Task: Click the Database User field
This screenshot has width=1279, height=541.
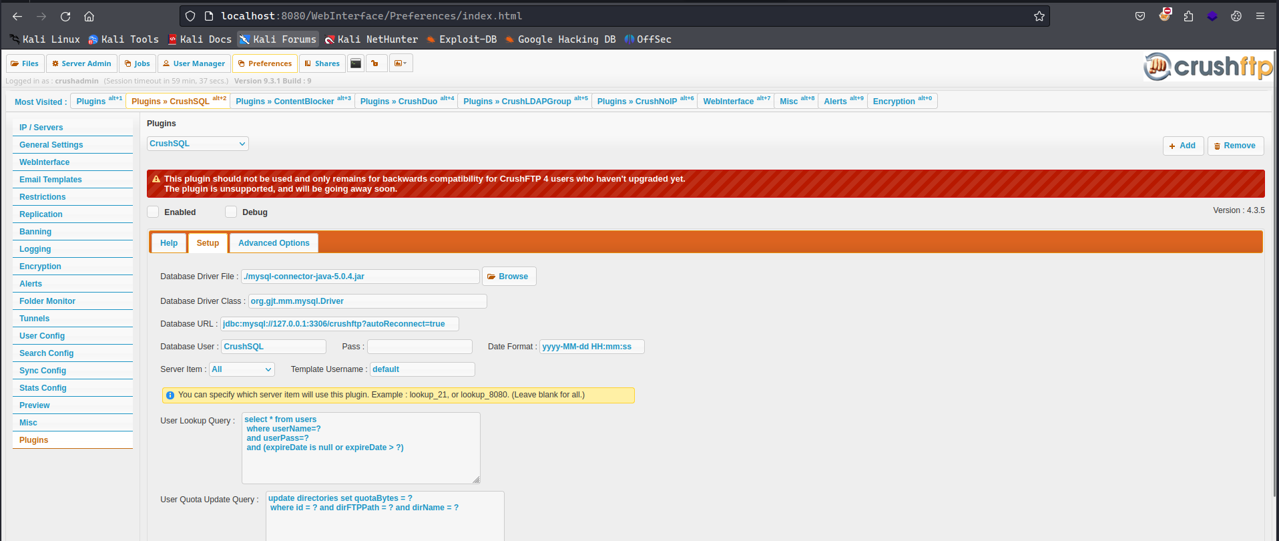Action: 274,347
